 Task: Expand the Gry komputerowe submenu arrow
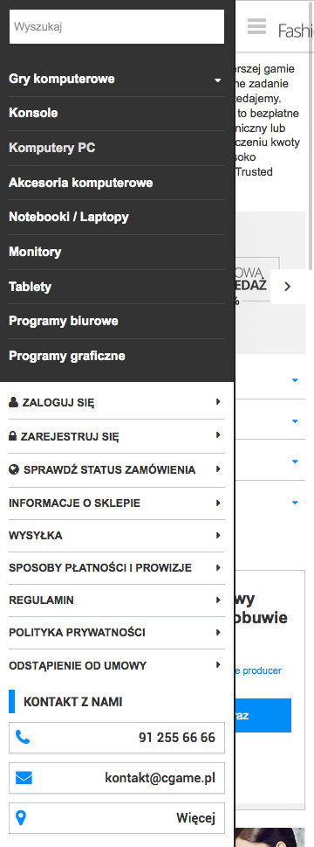pyautogui.click(x=217, y=80)
